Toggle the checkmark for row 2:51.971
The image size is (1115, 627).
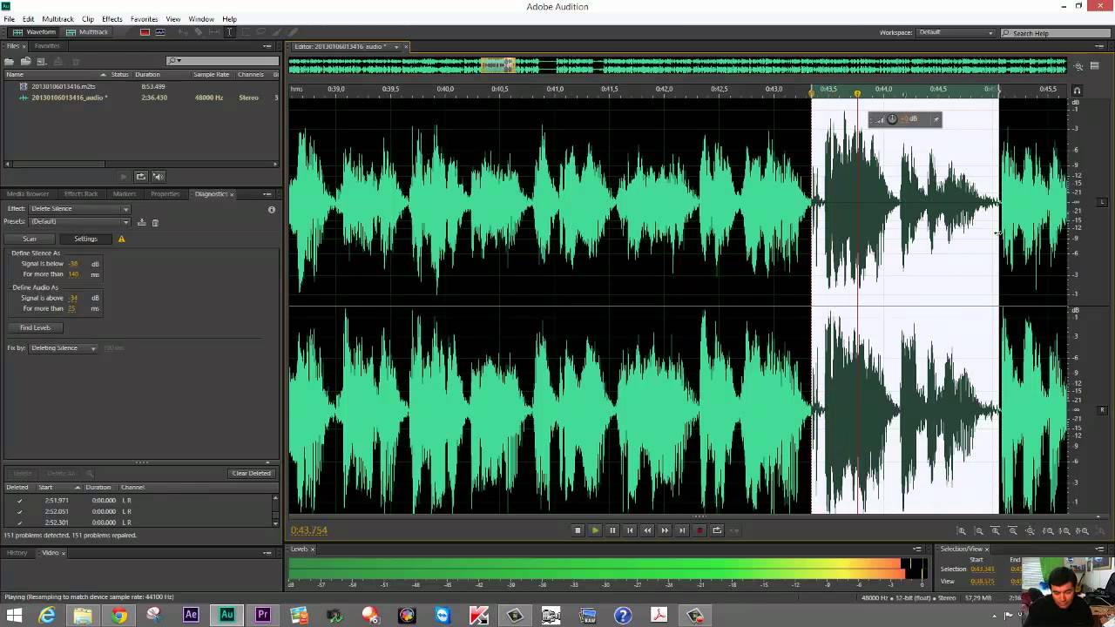click(19, 501)
